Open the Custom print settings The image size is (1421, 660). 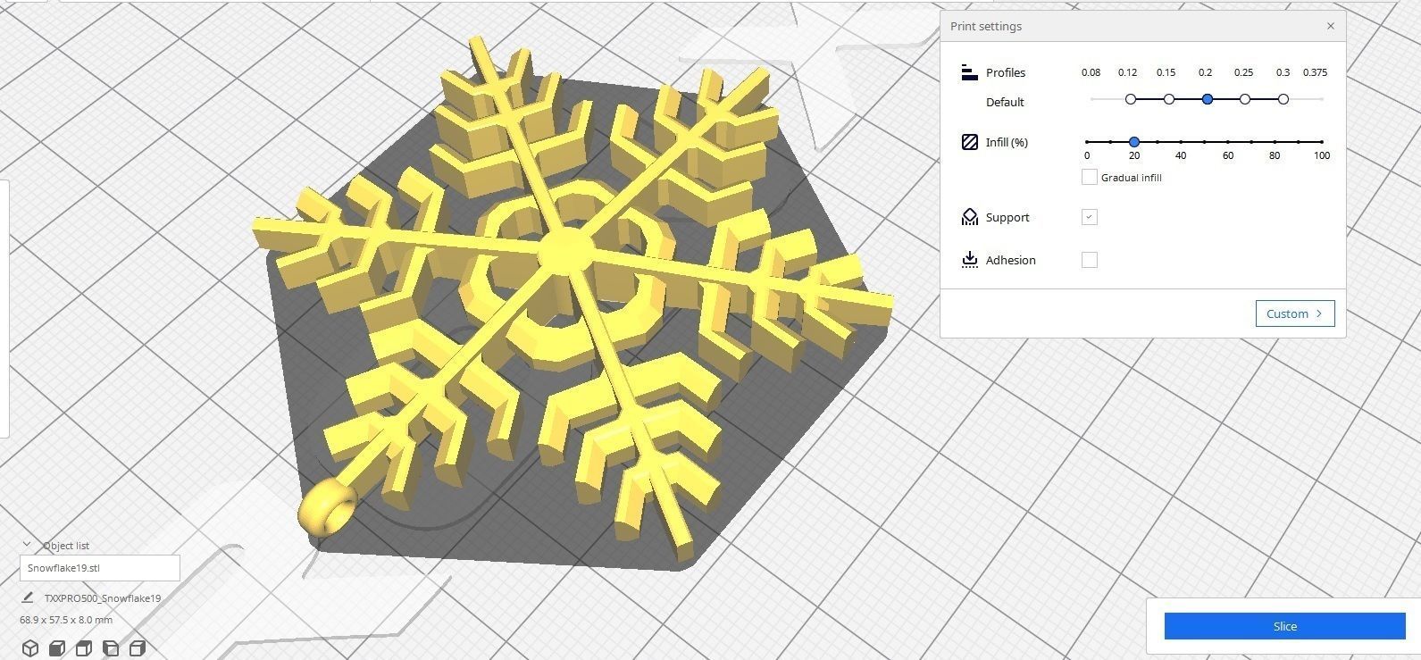tap(1295, 313)
